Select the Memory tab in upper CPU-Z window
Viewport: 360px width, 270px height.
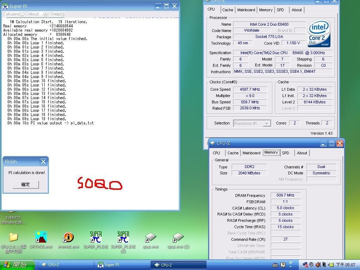(266, 10)
